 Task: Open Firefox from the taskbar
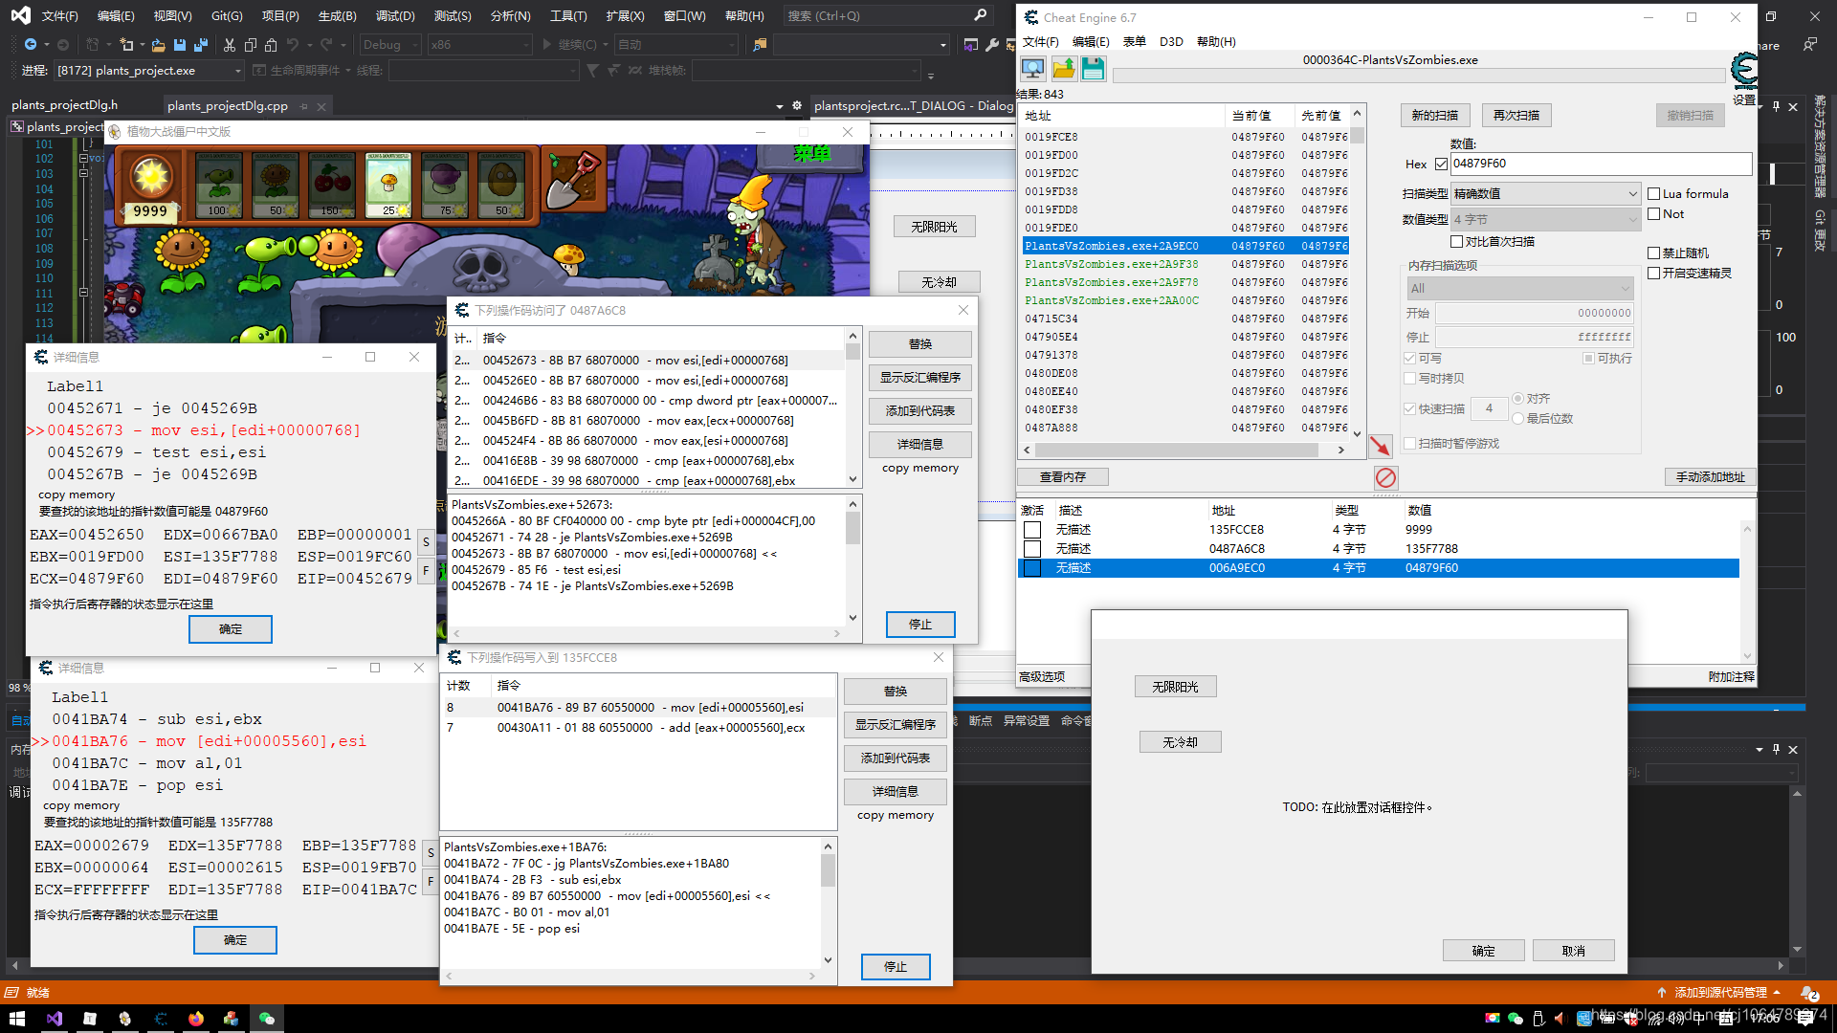(x=196, y=1019)
